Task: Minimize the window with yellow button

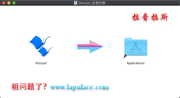Action: (9, 3)
